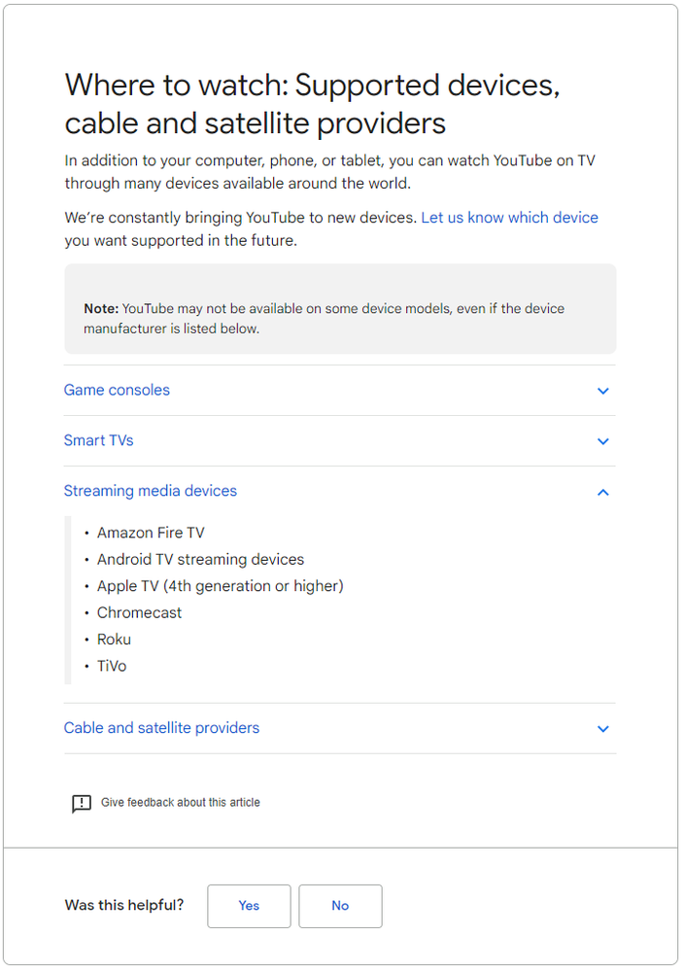684x971 pixels.
Task: Click the Chromecast list item
Action: (139, 613)
